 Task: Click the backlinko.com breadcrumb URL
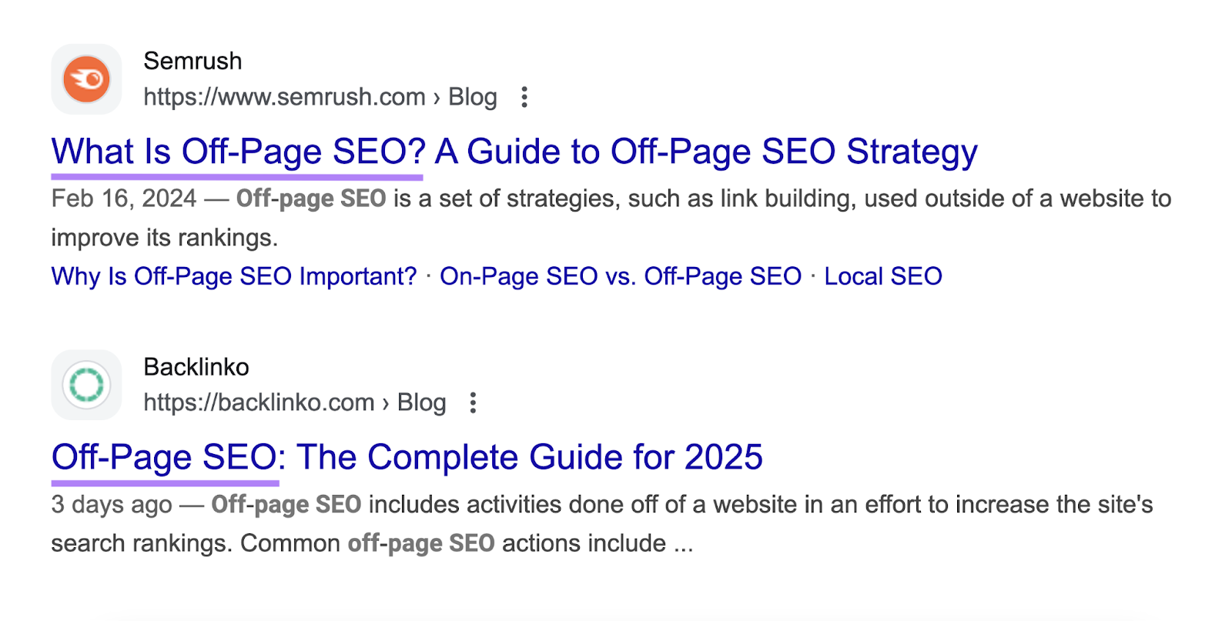(258, 402)
